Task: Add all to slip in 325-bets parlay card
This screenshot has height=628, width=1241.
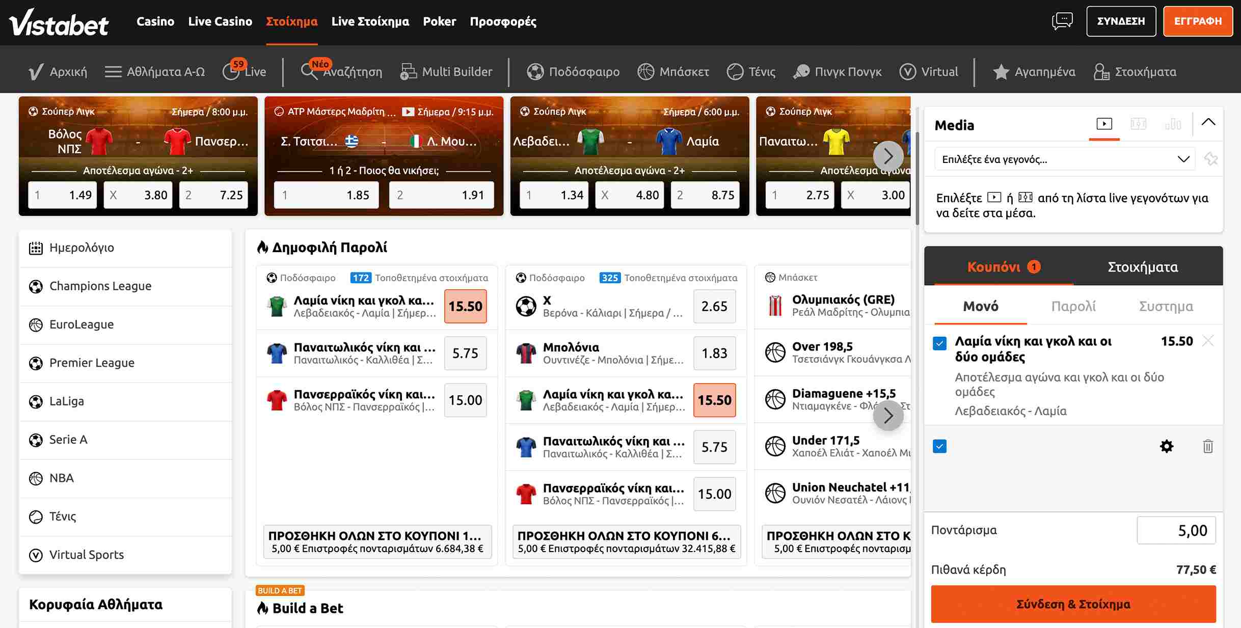Action: tap(626, 542)
